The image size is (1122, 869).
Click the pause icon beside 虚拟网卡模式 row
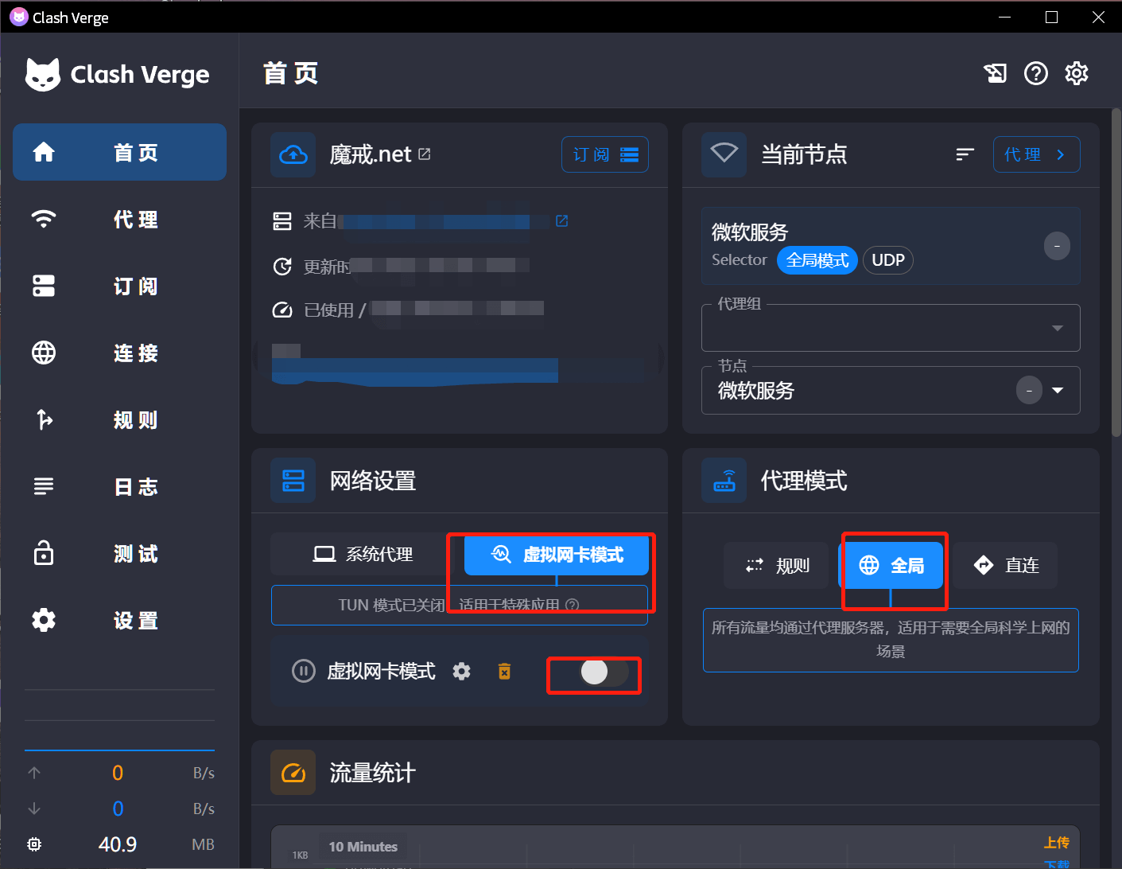[x=303, y=672]
